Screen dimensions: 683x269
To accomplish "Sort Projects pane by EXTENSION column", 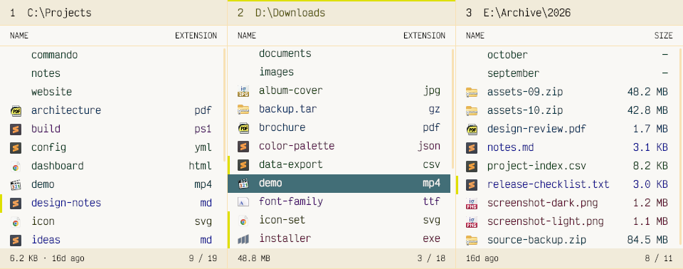I will pyautogui.click(x=196, y=36).
